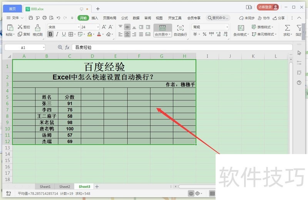
Task: Click the 协作 collaborate button
Action: pos(264,18)
